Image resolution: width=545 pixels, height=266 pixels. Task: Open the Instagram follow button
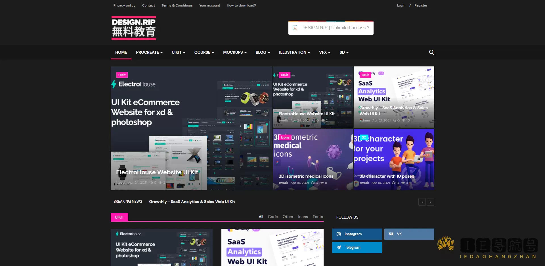(357, 234)
